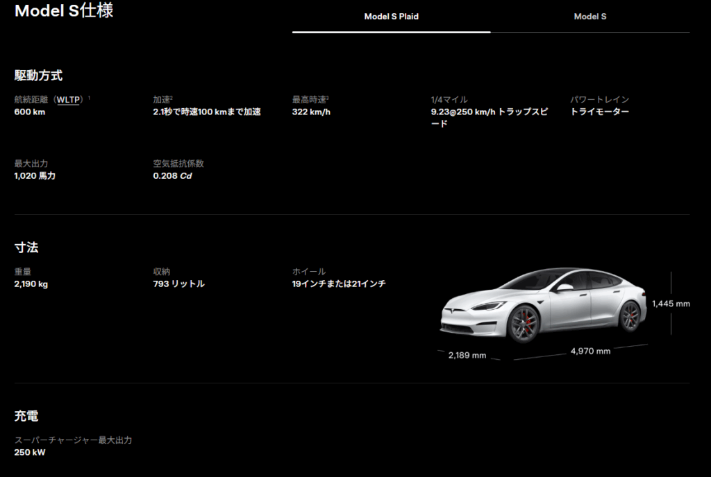
Task: Select the 793 リットル storage value
Action: [178, 284]
